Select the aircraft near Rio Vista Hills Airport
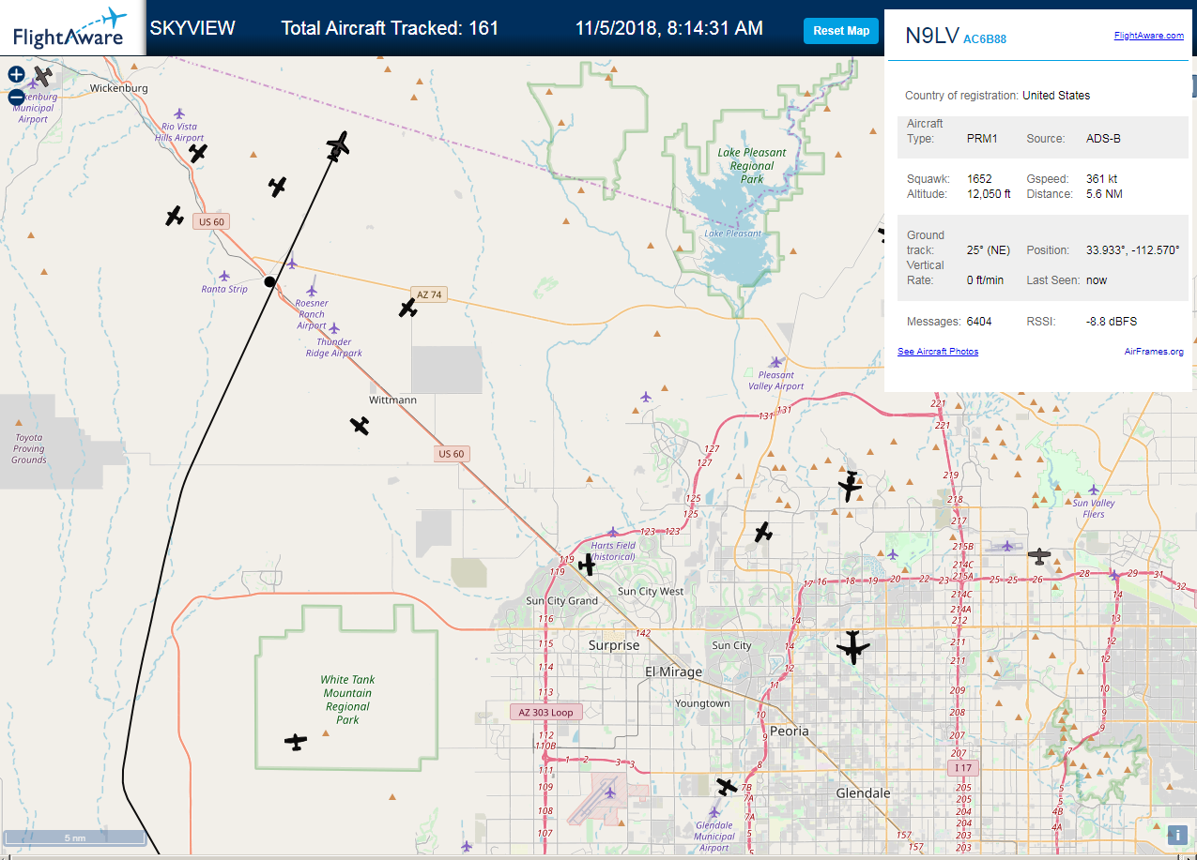The height and width of the screenshot is (860, 1197). coord(197,153)
